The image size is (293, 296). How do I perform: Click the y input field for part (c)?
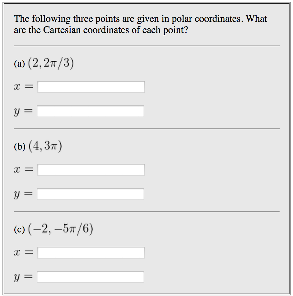(x=91, y=277)
